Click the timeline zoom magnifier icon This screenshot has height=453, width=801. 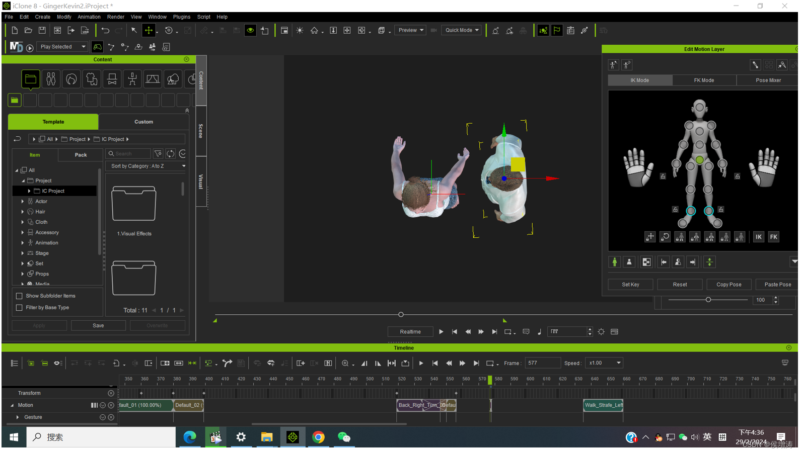pyautogui.click(x=345, y=363)
